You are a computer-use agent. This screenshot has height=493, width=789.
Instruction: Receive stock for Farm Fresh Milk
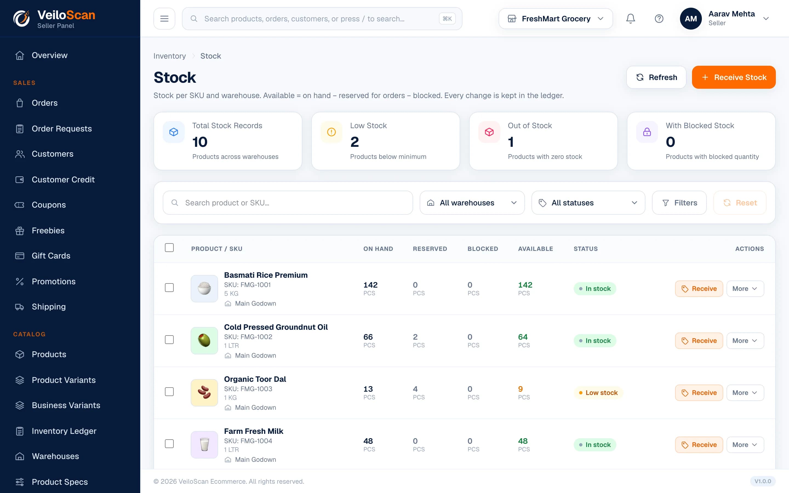coord(699,445)
